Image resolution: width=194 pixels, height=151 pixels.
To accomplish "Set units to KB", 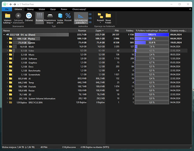I will click(x=90, y=22).
